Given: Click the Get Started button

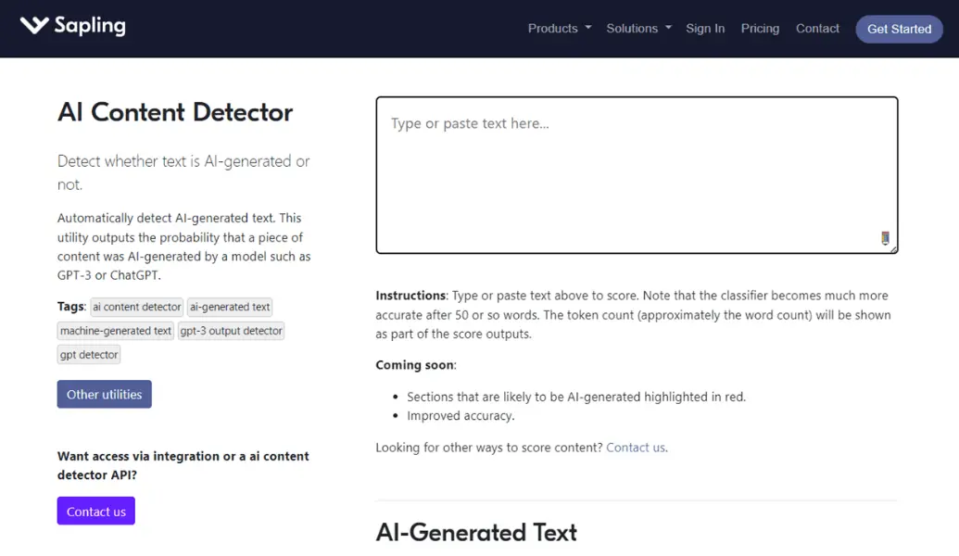Looking at the screenshot, I should pyautogui.click(x=899, y=29).
